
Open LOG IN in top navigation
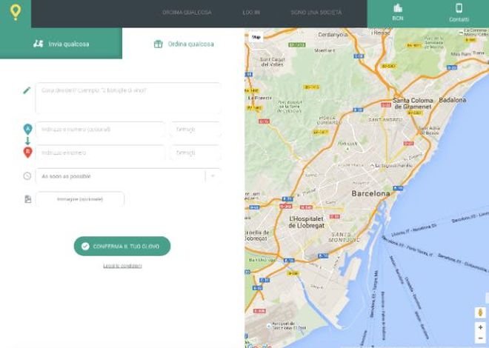tap(251, 13)
